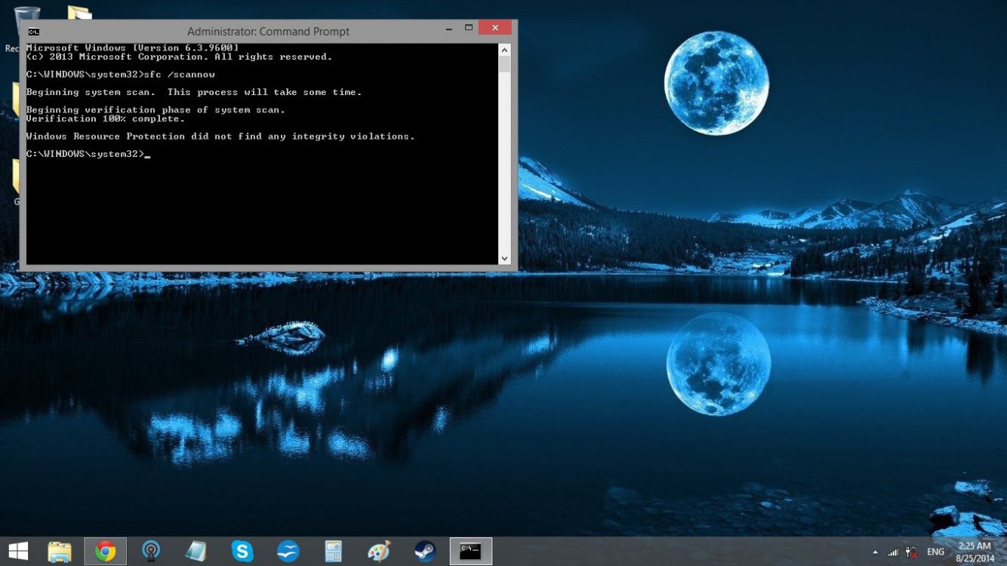Maximize the Command Prompt window

468,29
